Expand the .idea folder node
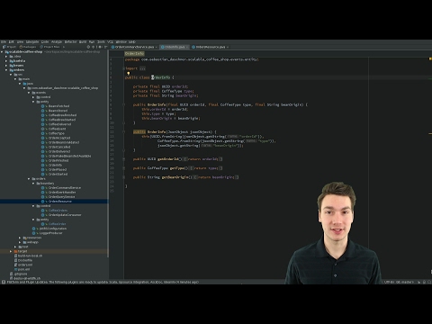432x324 pixels. coord(6,57)
